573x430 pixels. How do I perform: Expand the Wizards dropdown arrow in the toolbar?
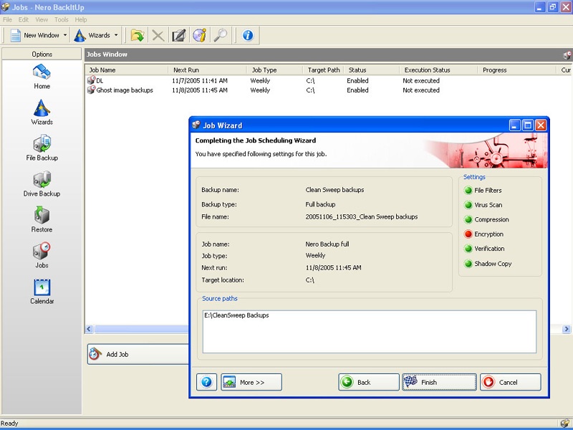[x=115, y=35]
